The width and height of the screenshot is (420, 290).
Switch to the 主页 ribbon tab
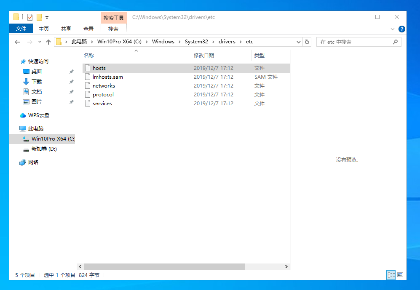point(44,29)
